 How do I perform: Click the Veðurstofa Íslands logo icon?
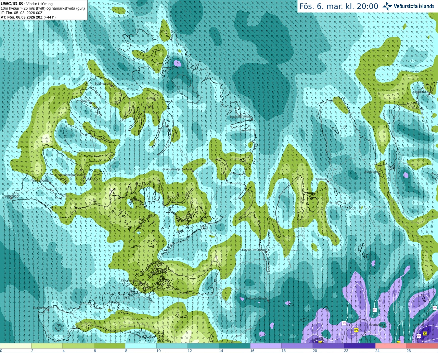(x=387, y=6)
